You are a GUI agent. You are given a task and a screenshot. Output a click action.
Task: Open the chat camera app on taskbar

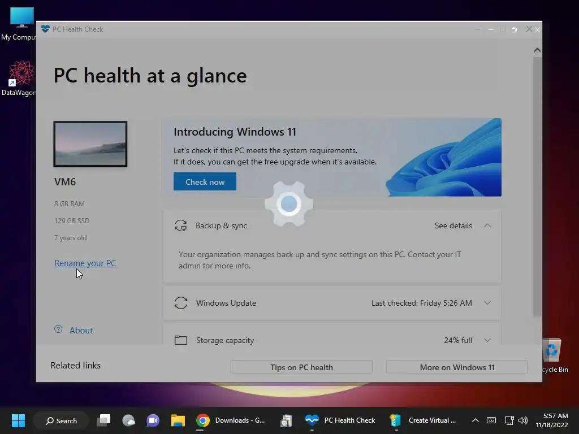[x=153, y=420]
